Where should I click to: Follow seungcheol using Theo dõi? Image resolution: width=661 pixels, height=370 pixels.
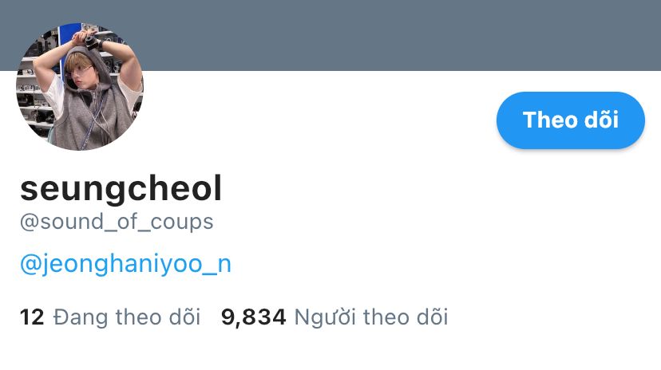click(570, 120)
